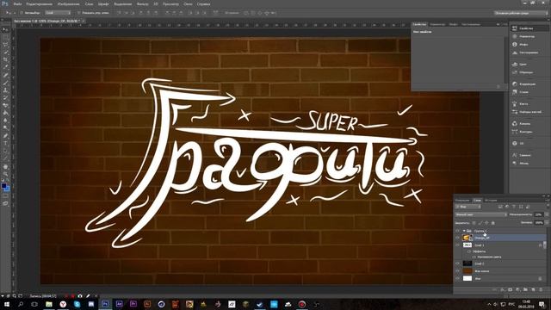
Task: Click the add layer mask icon
Action: [x=510, y=289]
